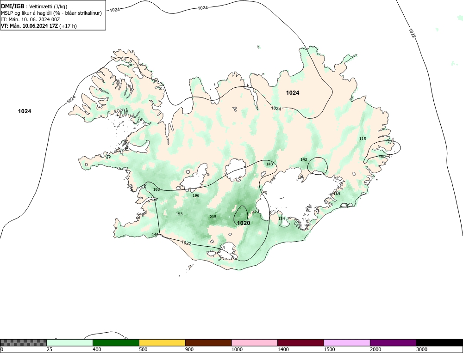This screenshot has width=463, height=353.
Task: Click the legend tick value 1500
Action: tap(330, 349)
